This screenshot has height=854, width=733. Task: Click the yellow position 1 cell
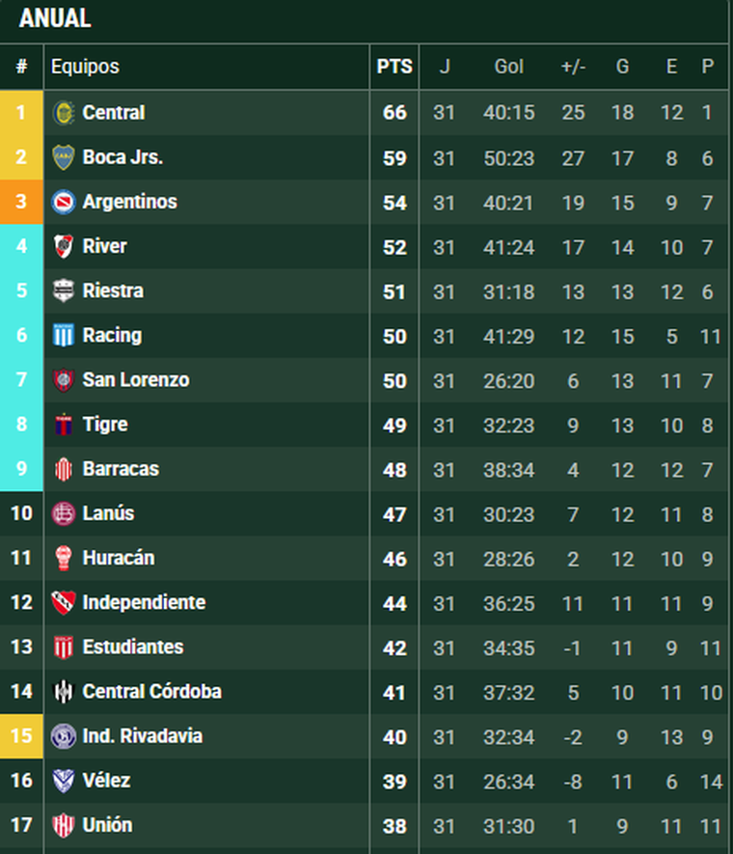(21, 113)
